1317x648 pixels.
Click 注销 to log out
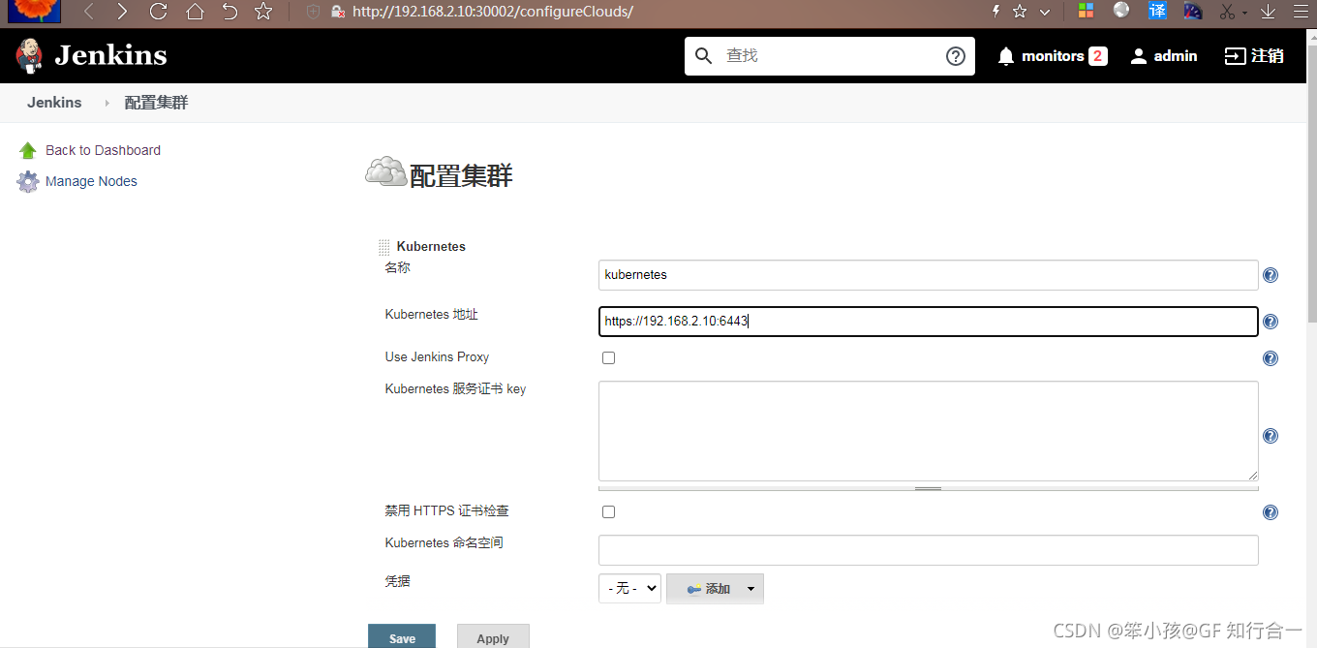[x=1254, y=56]
